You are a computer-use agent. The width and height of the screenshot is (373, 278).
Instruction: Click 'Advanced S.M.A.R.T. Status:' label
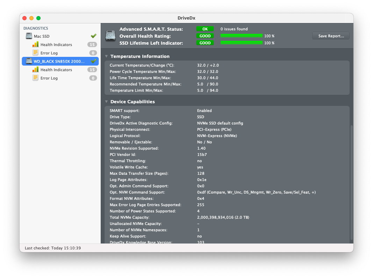pyautogui.click(x=151, y=29)
